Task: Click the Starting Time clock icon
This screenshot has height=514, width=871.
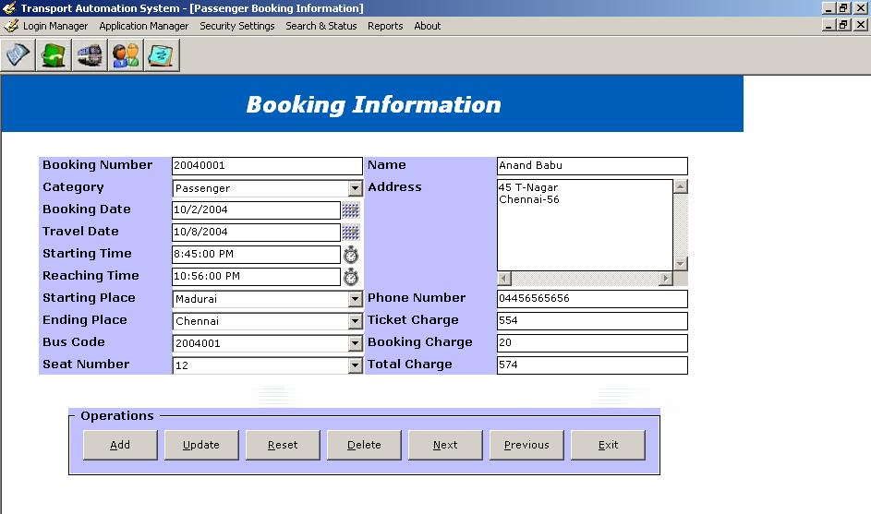Action: tap(351, 255)
